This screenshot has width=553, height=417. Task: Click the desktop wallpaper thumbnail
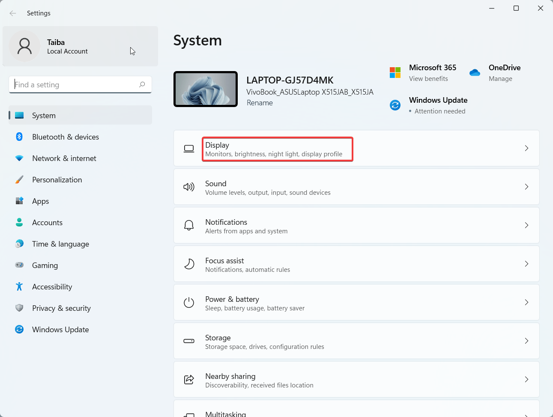[x=206, y=89]
